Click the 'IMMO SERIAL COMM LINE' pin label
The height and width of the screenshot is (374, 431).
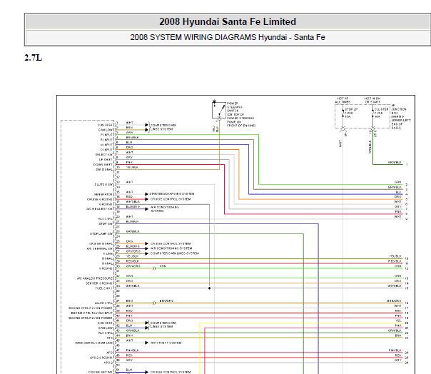click(x=93, y=343)
